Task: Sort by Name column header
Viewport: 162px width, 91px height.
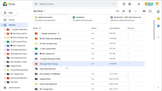Action: [35, 28]
